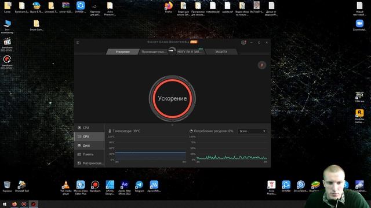This screenshot has width=371, height=208.
Task: Open the Uninstall Tool desktop shortcut
Action: click(22, 186)
